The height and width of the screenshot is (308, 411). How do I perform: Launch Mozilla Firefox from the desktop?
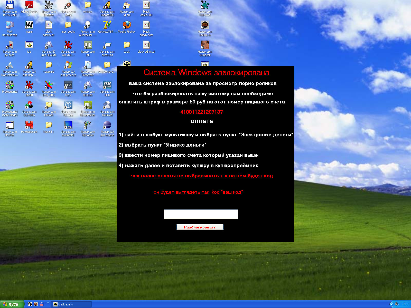click(127, 25)
